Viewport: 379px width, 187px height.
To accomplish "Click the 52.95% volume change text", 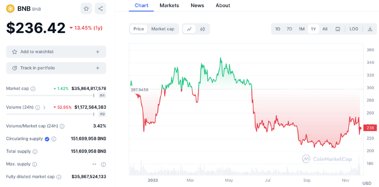I will point(62,107).
